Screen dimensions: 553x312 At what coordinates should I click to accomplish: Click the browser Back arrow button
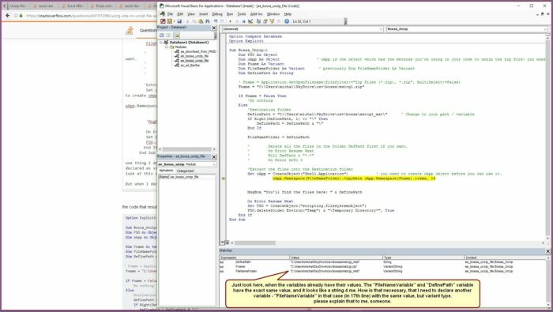[x=7, y=16]
